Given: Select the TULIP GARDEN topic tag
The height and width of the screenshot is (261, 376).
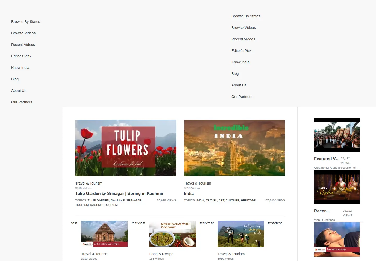Looking at the screenshot, I should pos(98,200).
